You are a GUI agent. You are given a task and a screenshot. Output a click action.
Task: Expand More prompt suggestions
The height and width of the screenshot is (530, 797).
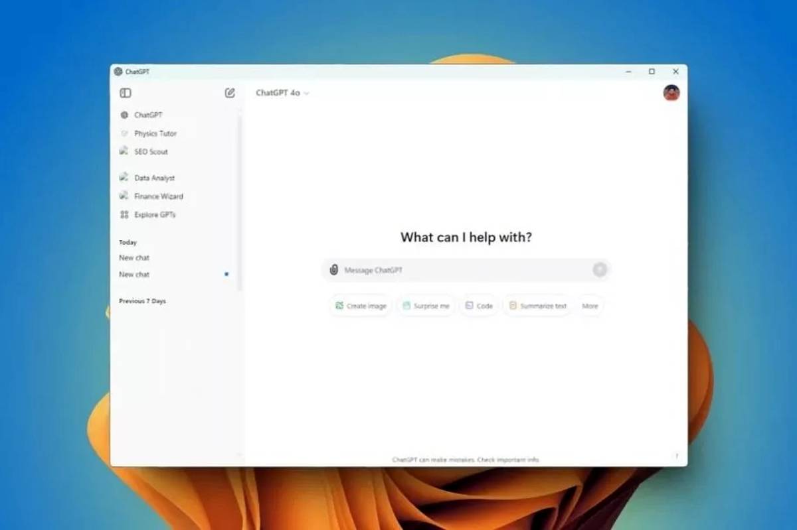(590, 306)
